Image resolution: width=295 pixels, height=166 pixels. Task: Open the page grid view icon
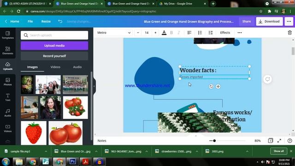[271, 141]
